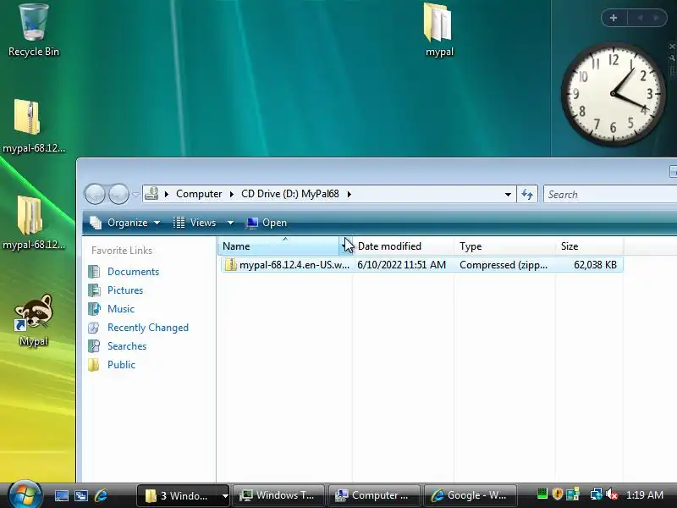
Task: Switch to Computer Management taskbar button
Action: point(374,495)
